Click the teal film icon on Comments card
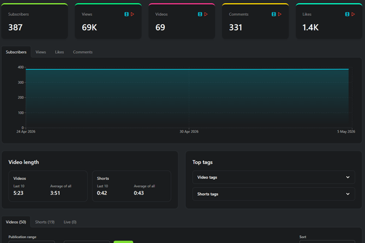Screen dimensions: 365x243 (x=274, y=14)
